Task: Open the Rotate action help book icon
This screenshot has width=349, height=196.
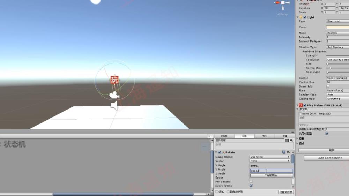Action: pyautogui.click(x=284, y=152)
